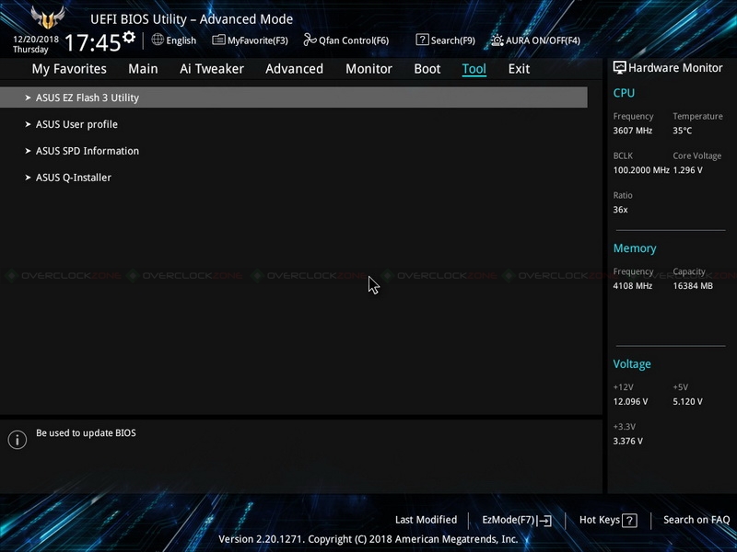Click the Hot Keys question mark icon

click(x=629, y=520)
